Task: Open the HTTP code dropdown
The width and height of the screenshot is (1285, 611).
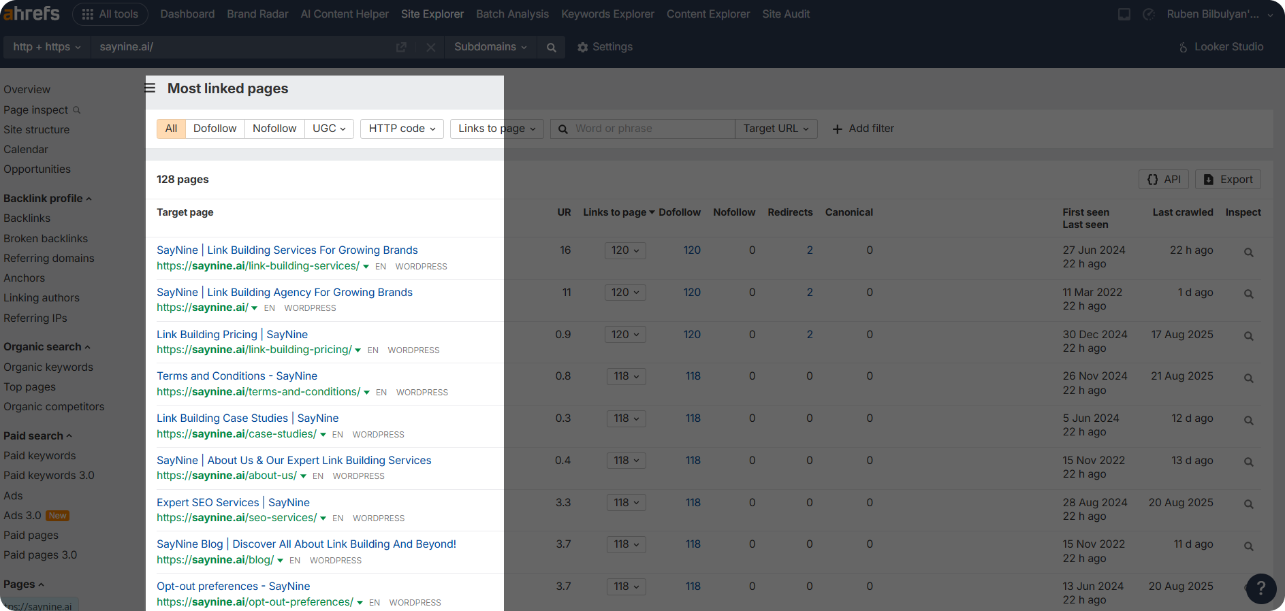Action: pyautogui.click(x=402, y=129)
